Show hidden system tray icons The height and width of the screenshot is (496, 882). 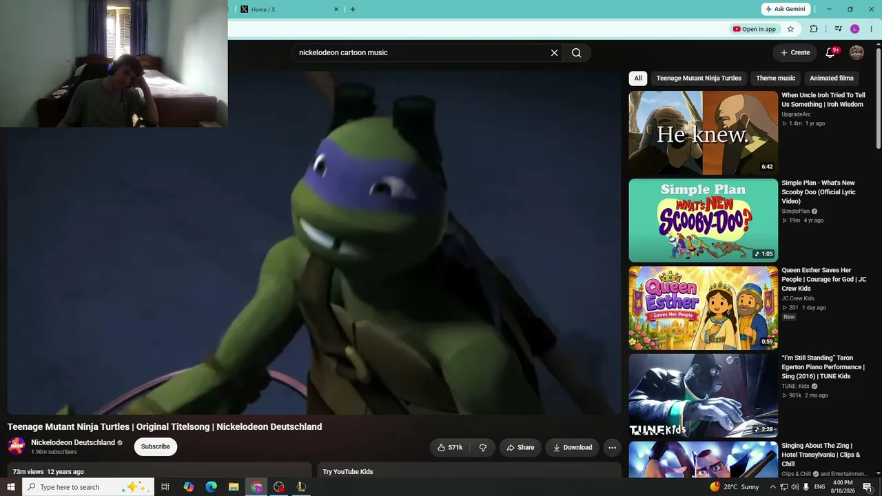tap(772, 487)
